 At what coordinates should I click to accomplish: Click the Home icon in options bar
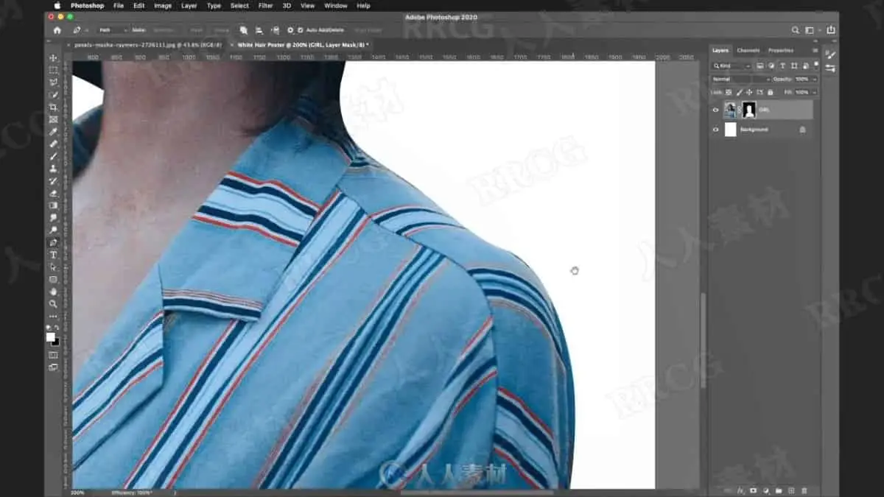[x=57, y=30]
